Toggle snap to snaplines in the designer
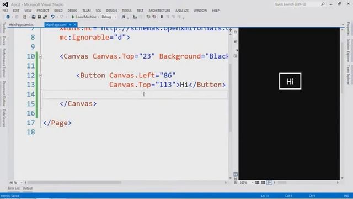 (x=269, y=182)
